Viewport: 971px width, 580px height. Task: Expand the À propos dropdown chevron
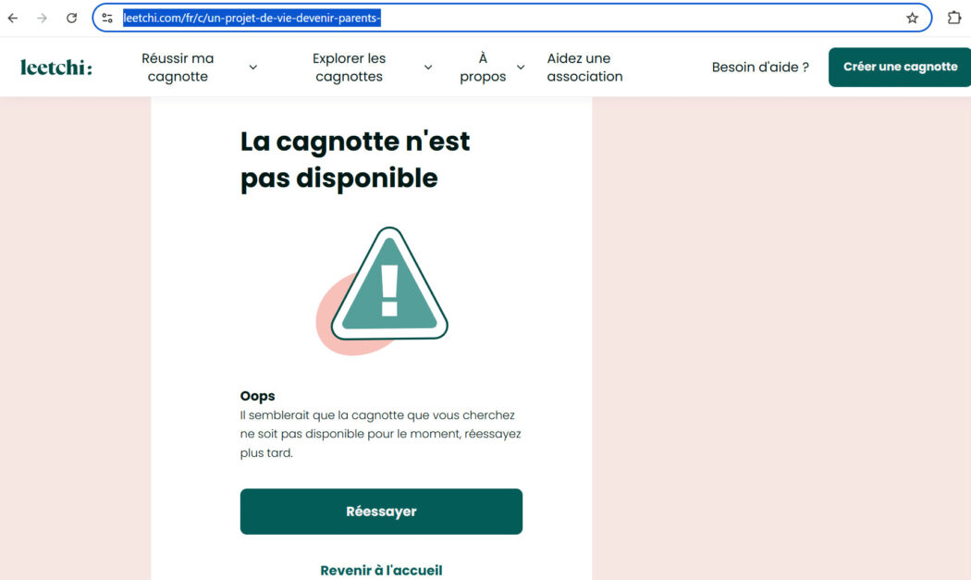(x=521, y=66)
